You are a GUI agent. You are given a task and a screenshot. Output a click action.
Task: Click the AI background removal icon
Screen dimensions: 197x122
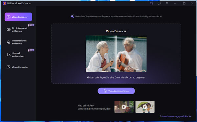point(9,29)
